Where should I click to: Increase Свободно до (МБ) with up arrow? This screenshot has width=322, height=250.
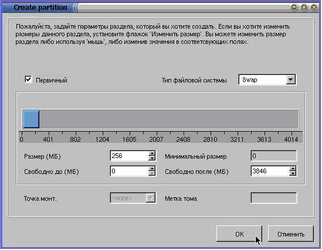pyautogui.click(x=152, y=169)
